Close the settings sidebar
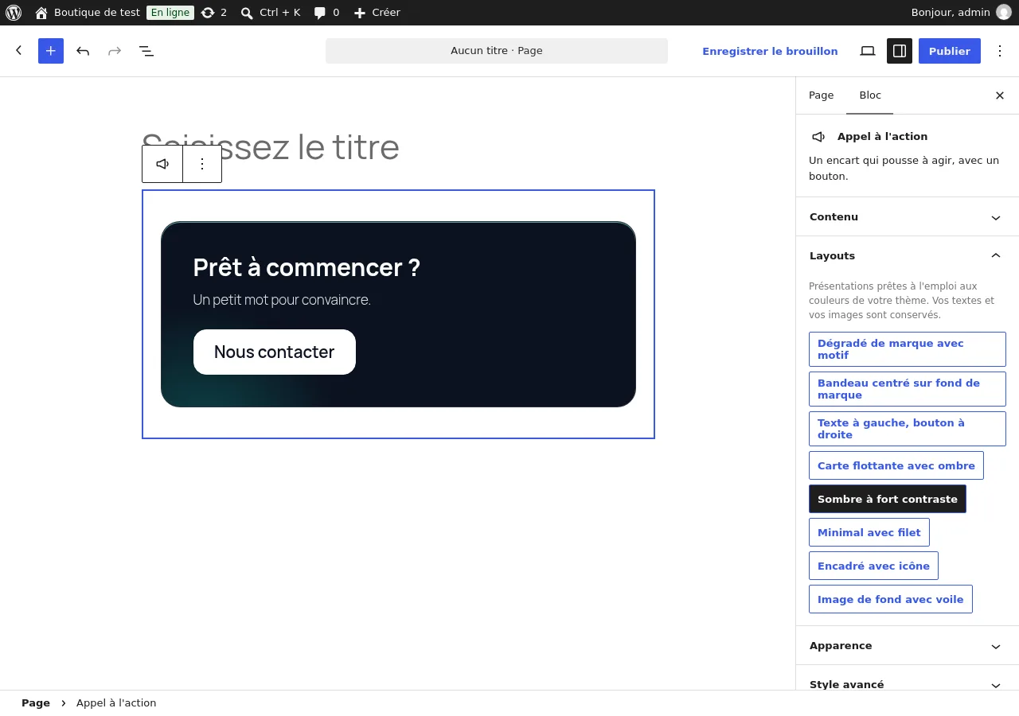The height and width of the screenshot is (716, 1019). point(1000,95)
